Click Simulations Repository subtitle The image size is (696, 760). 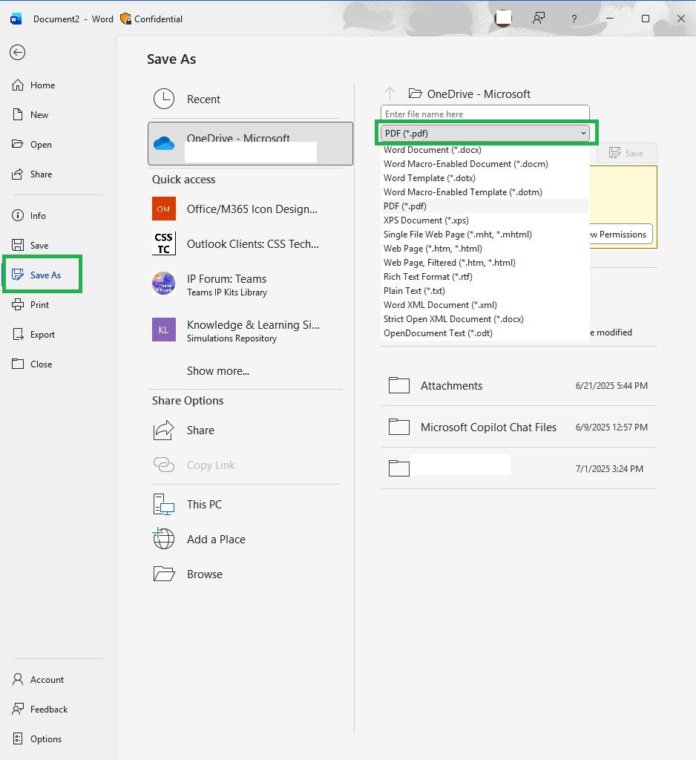[232, 338]
